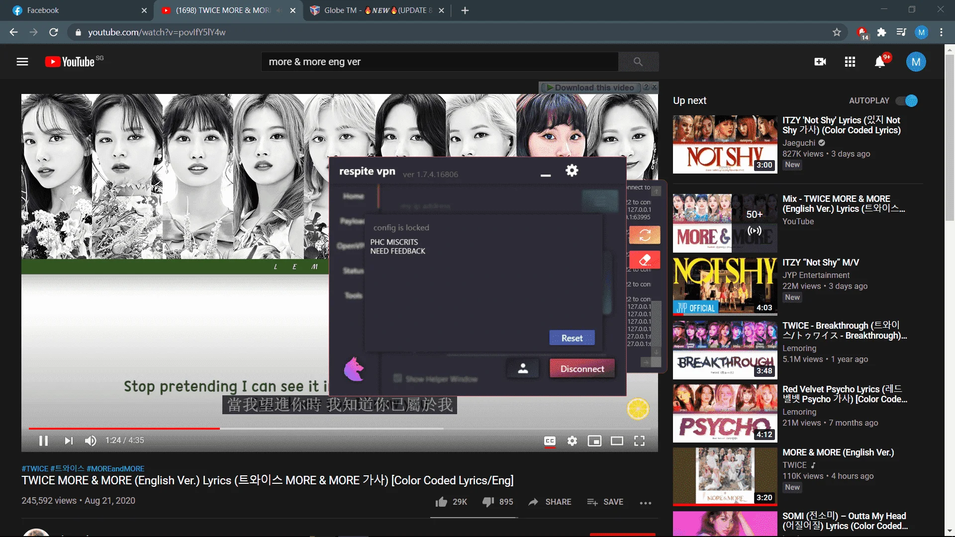Open the Status tab in respite vpn
Viewport: 955px width, 537px height.
click(x=353, y=270)
